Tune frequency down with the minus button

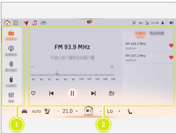[x=33, y=67]
